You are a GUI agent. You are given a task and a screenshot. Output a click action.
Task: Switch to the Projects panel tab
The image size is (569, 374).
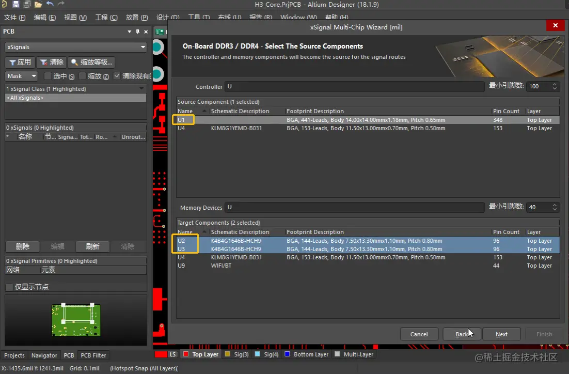(x=14, y=355)
